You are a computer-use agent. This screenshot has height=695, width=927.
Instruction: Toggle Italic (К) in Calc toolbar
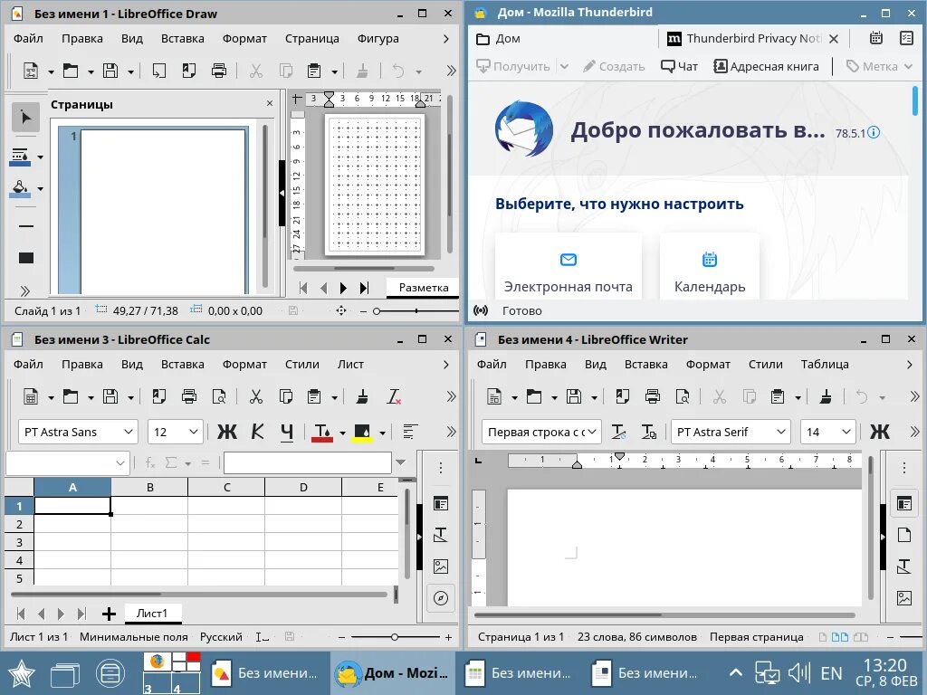[258, 432]
